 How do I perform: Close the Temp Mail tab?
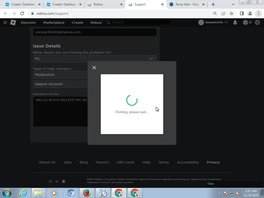point(203,4)
